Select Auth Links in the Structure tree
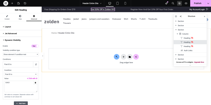 click(188, 51)
